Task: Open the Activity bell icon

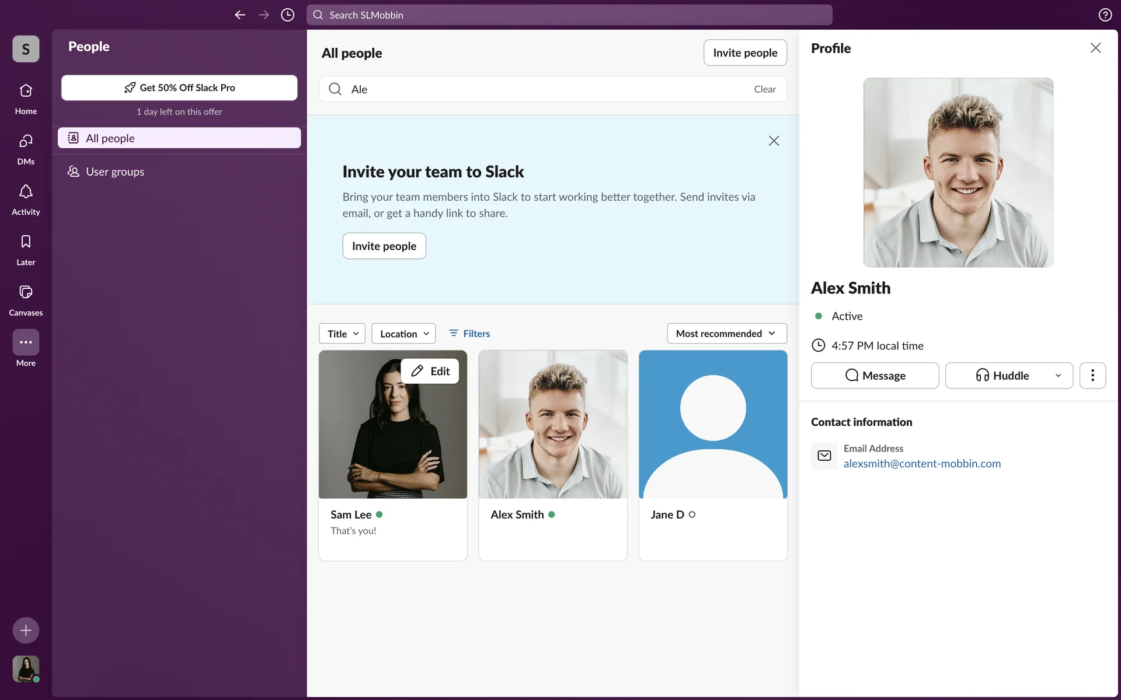Action: pyautogui.click(x=26, y=192)
